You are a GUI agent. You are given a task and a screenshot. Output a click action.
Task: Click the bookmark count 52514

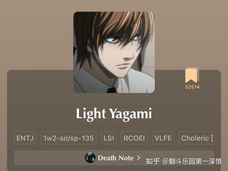tap(192, 87)
